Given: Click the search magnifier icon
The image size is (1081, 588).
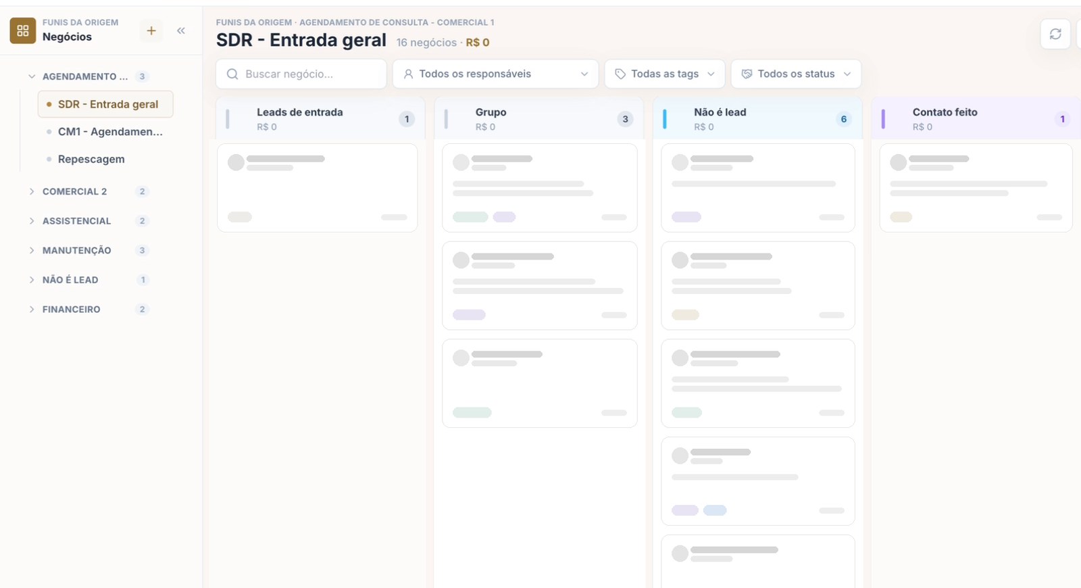Looking at the screenshot, I should tap(232, 74).
